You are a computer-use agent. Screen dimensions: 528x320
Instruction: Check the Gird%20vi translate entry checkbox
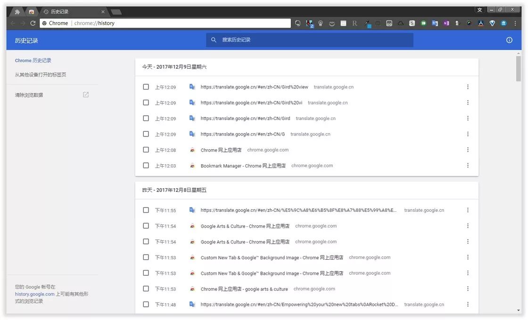(146, 103)
